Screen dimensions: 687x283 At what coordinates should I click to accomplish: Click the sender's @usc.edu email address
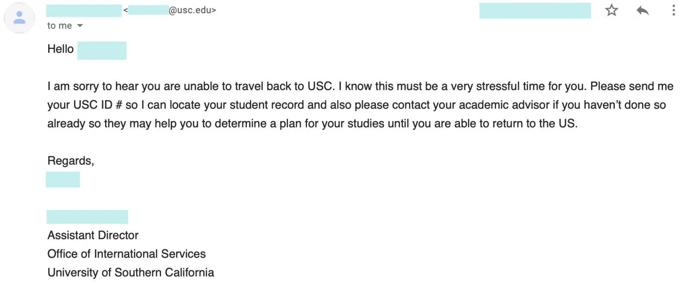coord(172,10)
